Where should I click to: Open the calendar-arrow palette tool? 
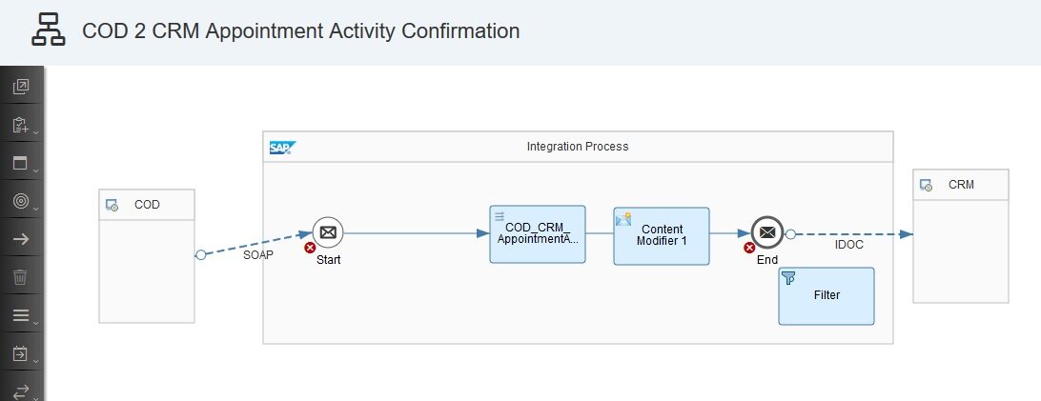click(21, 353)
